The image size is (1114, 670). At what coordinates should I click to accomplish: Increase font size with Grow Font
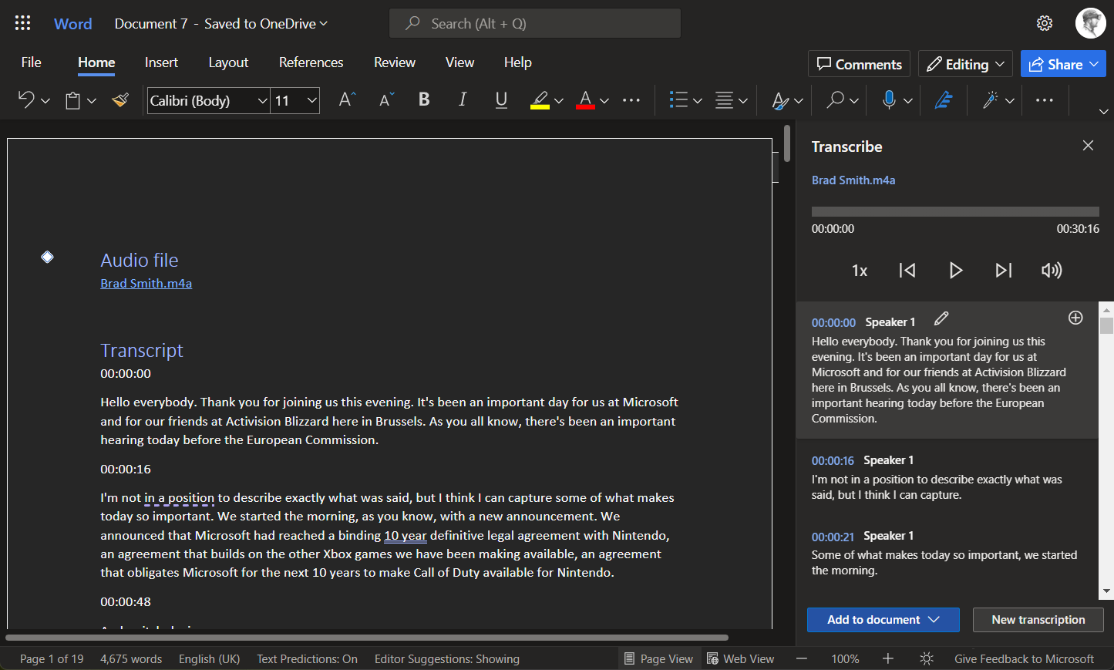347,99
